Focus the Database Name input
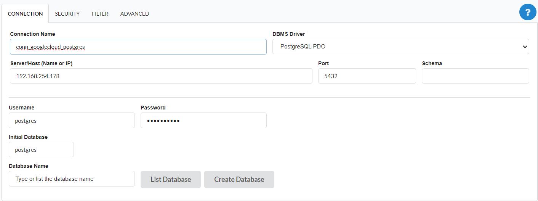The height and width of the screenshot is (201, 538). [x=72, y=178]
